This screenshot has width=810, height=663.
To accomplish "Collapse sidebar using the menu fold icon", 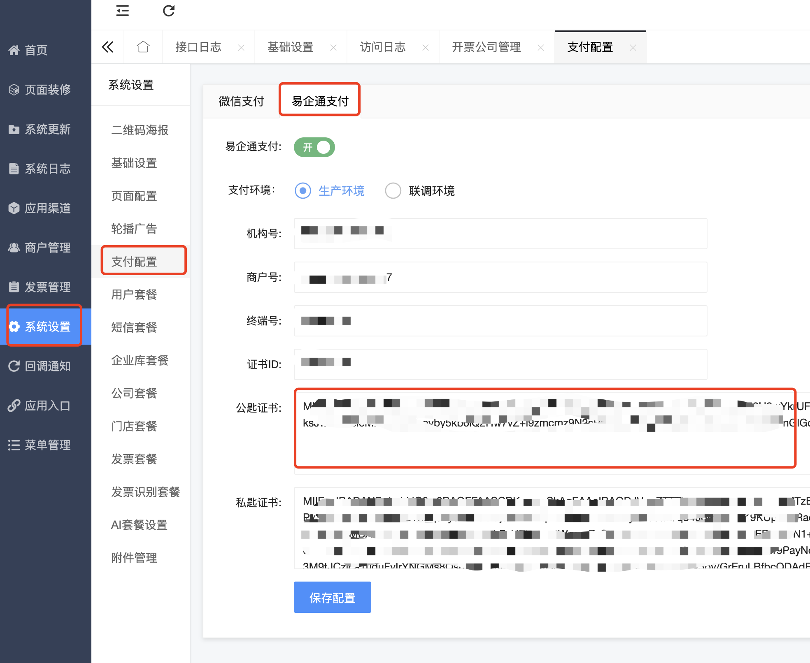I will click(x=123, y=11).
